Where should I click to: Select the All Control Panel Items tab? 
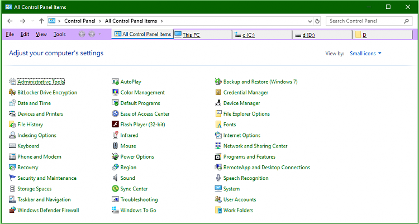(x=142, y=34)
